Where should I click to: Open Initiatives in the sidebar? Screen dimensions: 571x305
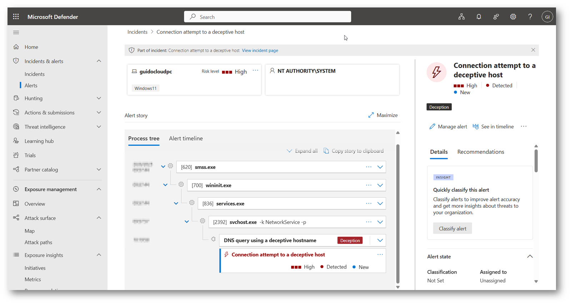tap(35, 268)
